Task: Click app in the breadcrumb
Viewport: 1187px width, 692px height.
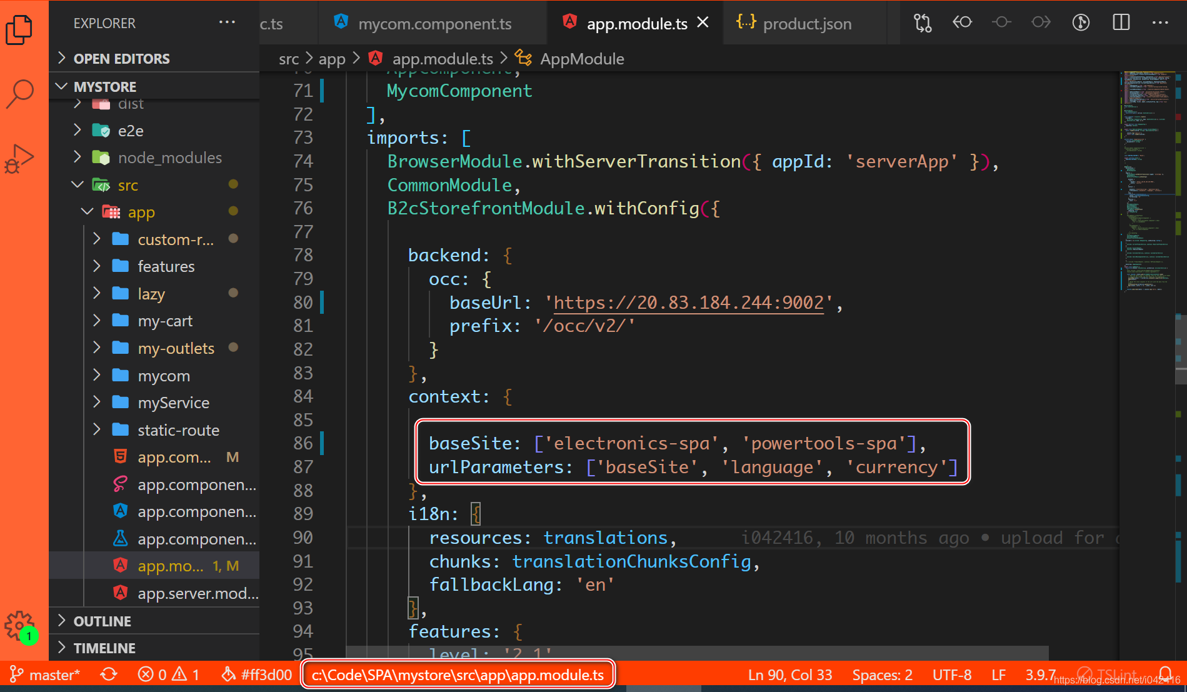Action: point(332,59)
